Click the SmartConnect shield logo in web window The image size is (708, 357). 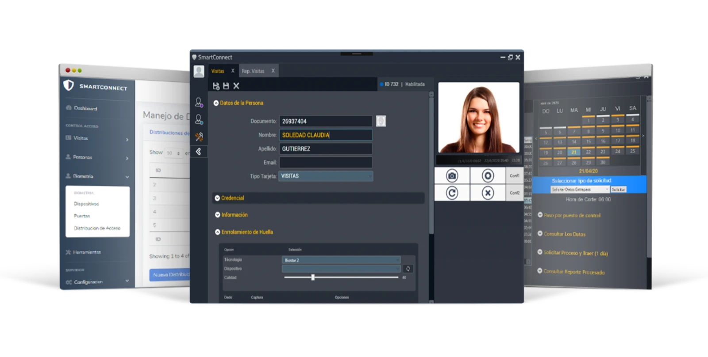(x=69, y=85)
